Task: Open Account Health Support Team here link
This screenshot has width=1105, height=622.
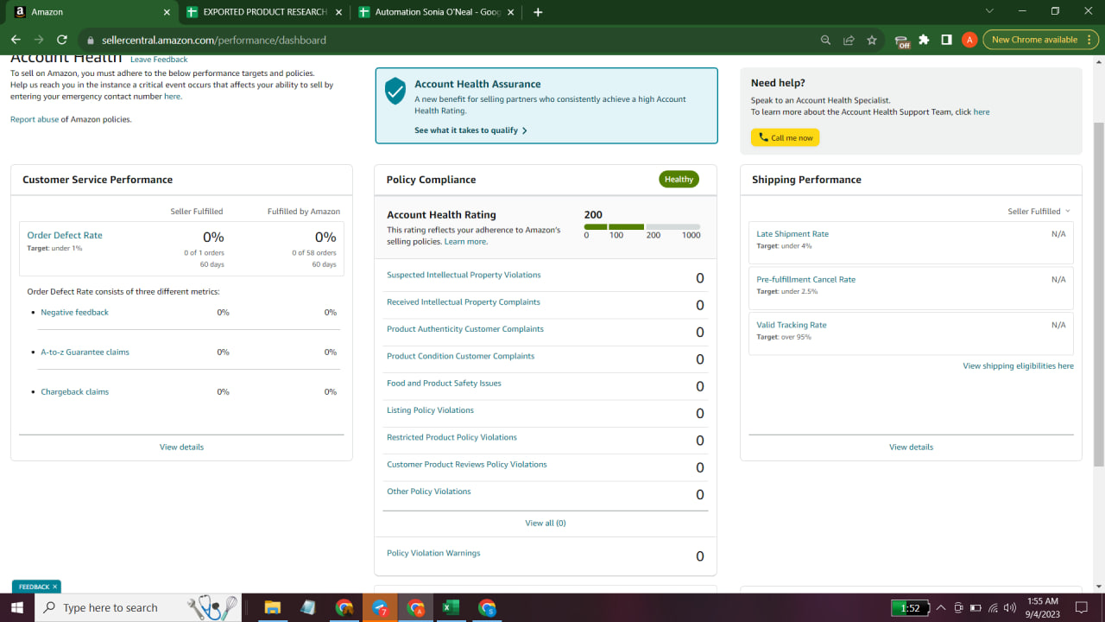Action: (982, 112)
